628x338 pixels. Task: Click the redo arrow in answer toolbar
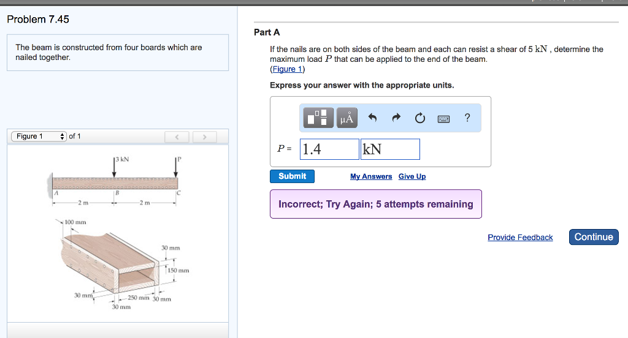(x=396, y=118)
